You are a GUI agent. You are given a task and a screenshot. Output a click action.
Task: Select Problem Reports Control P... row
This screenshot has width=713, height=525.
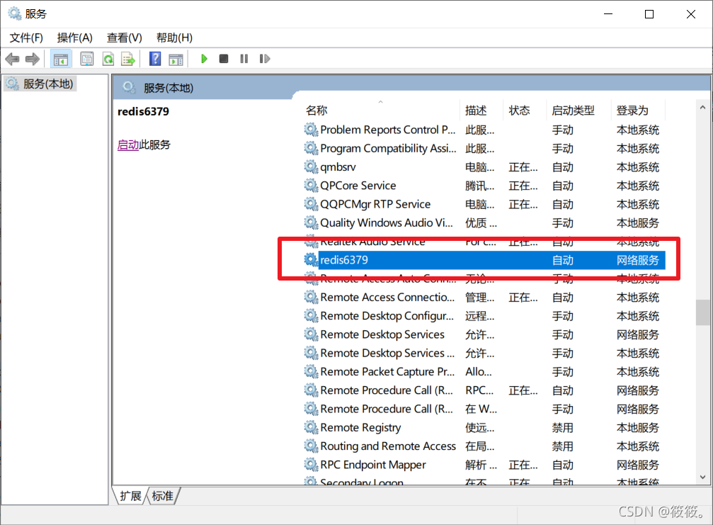click(484, 130)
